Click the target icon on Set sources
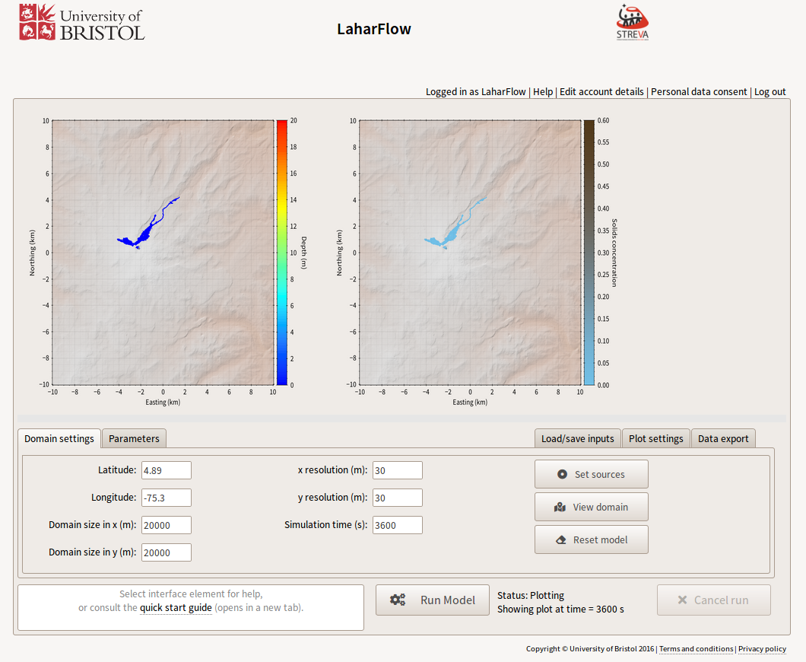This screenshot has height=662, width=806. (x=562, y=474)
